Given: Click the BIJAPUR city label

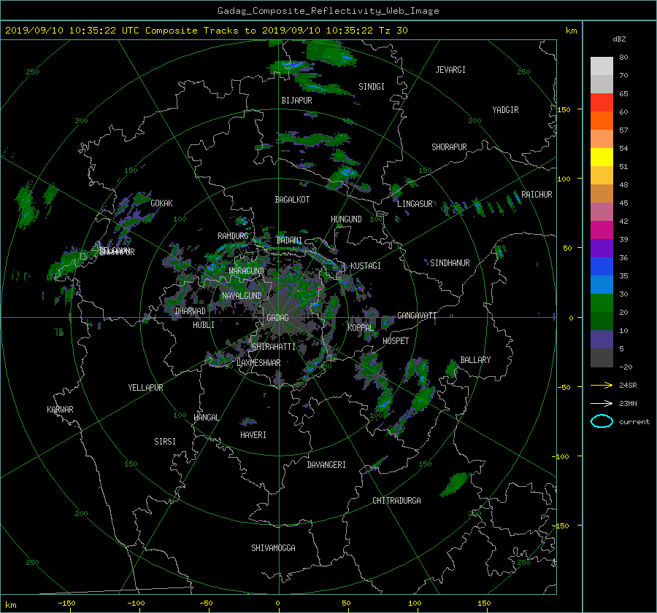Looking at the screenshot, I should pos(296,101).
